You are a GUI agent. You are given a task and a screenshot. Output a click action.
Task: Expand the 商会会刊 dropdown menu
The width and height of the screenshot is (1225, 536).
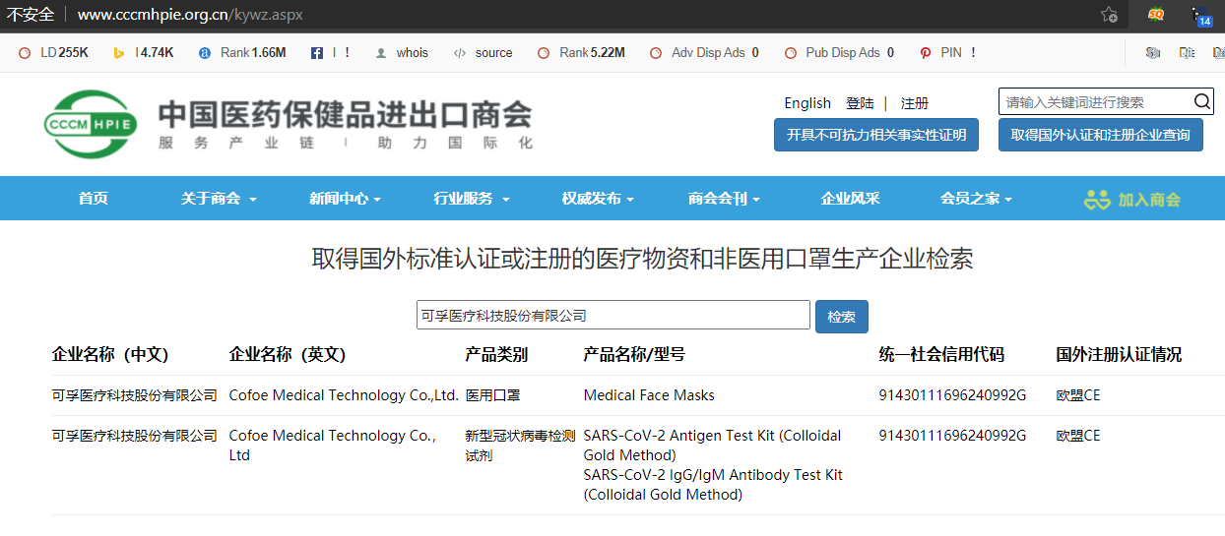point(724,199)
